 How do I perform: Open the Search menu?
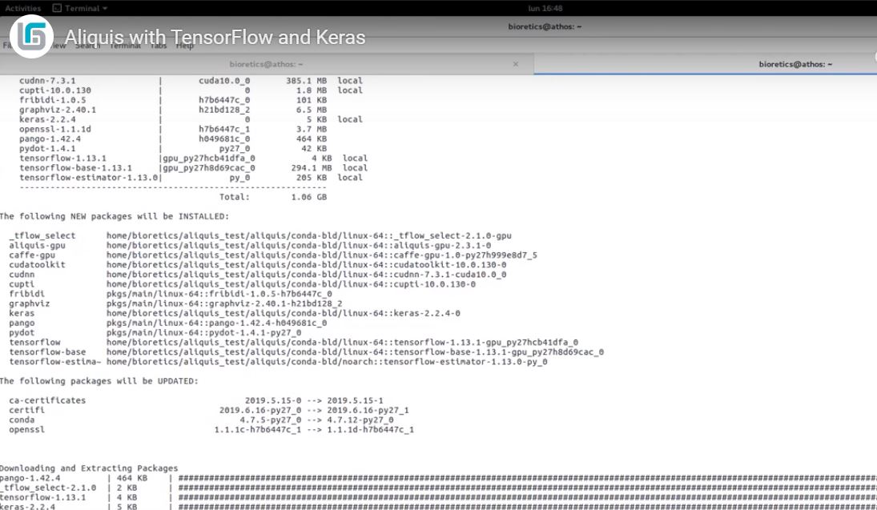[86, 46]
